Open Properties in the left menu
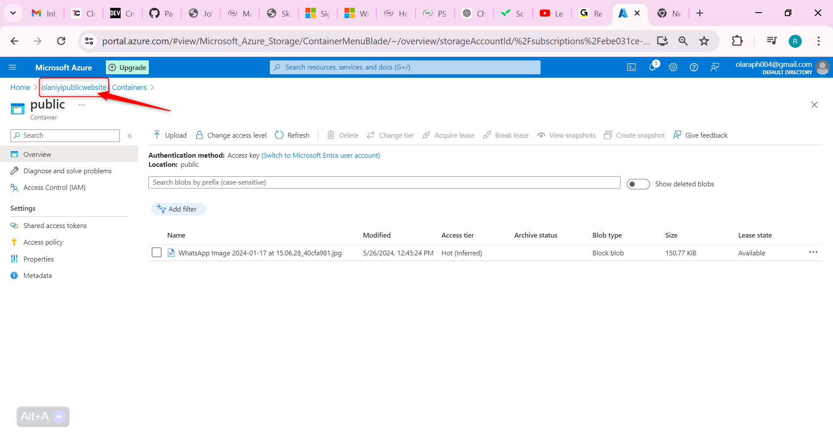The height and width of the screenshot is (443, 833). 38,259
